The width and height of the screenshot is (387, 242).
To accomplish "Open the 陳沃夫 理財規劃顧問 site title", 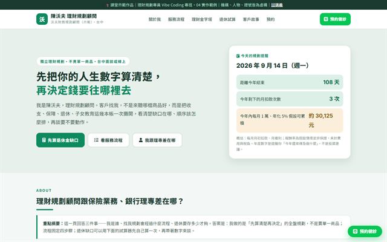I will tap(74, 16).
